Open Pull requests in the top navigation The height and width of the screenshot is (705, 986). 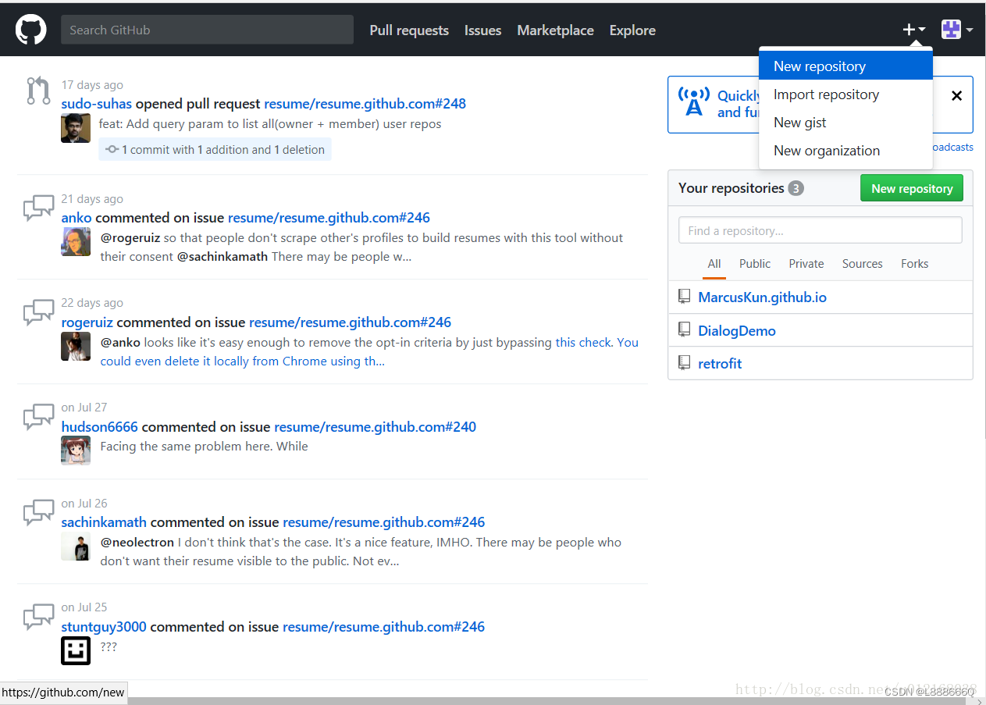click(x=409, y=30)
